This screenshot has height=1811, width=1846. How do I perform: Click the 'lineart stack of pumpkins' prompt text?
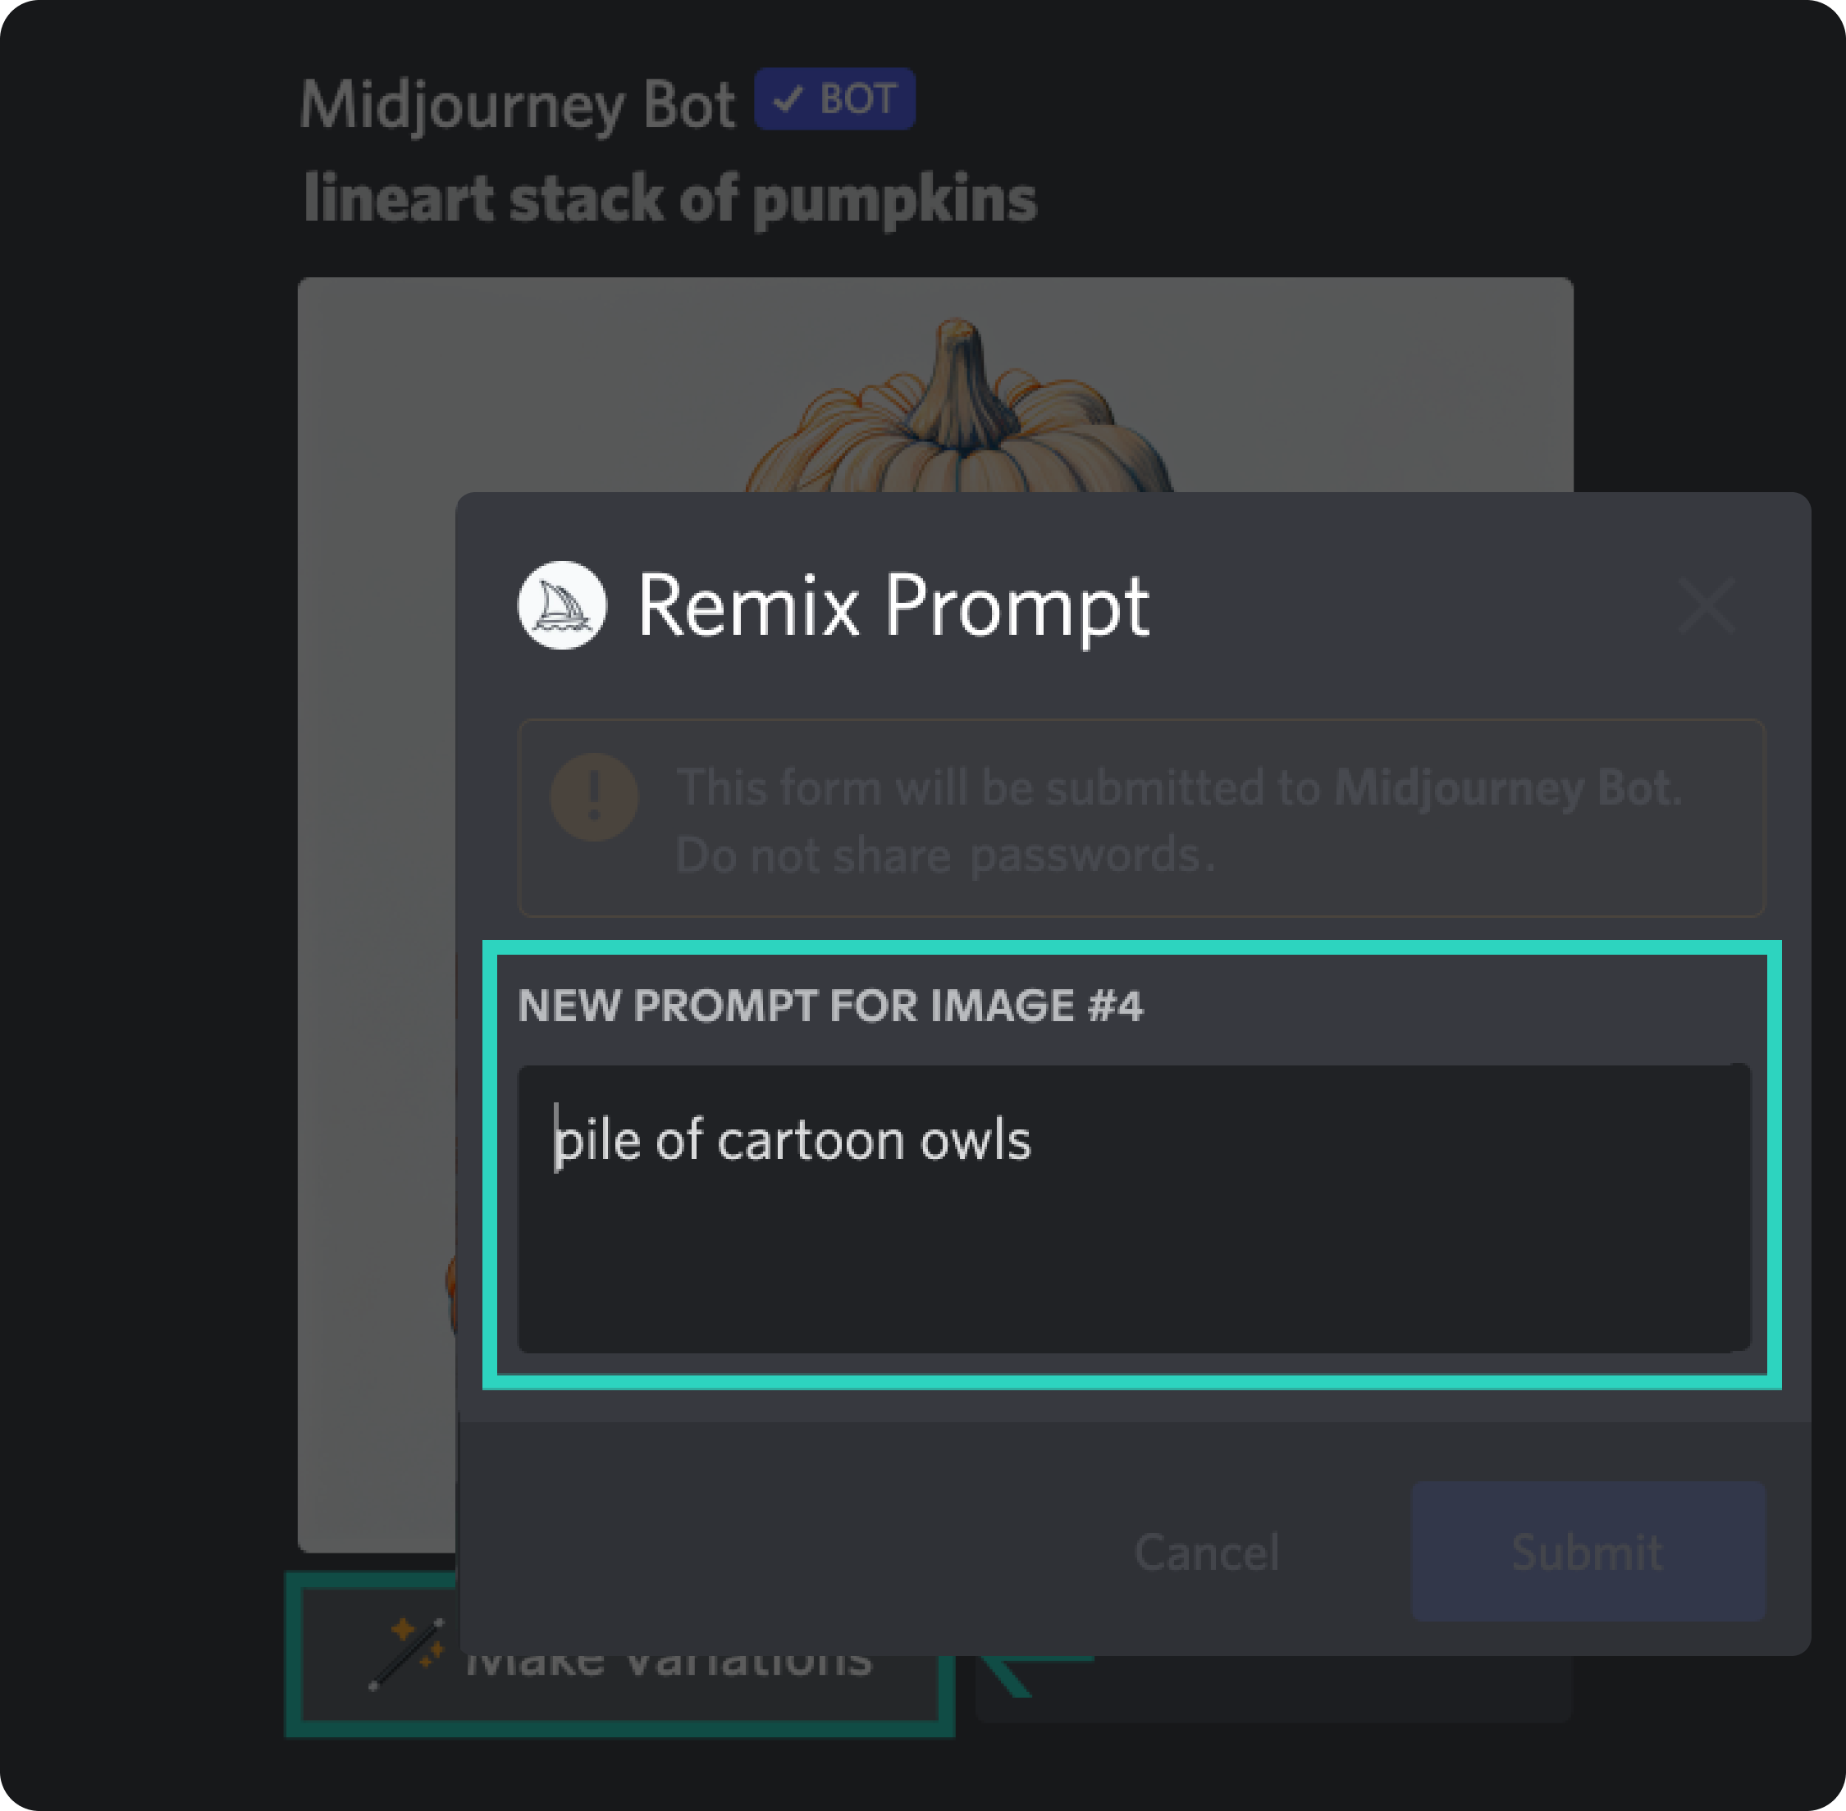pos(669,198)
